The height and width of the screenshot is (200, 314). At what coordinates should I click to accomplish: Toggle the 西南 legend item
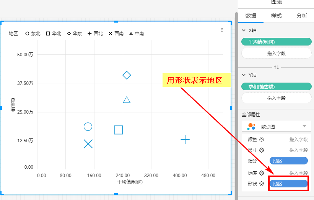[x=116, y=34]
